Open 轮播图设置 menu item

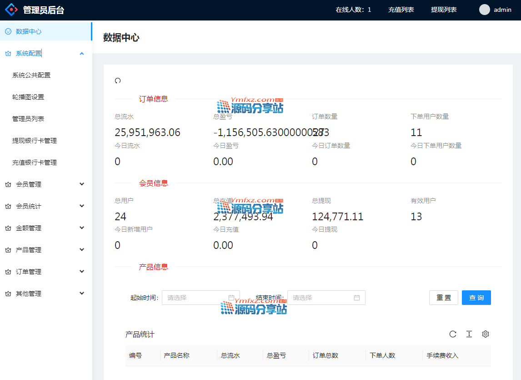click(28, 97)
